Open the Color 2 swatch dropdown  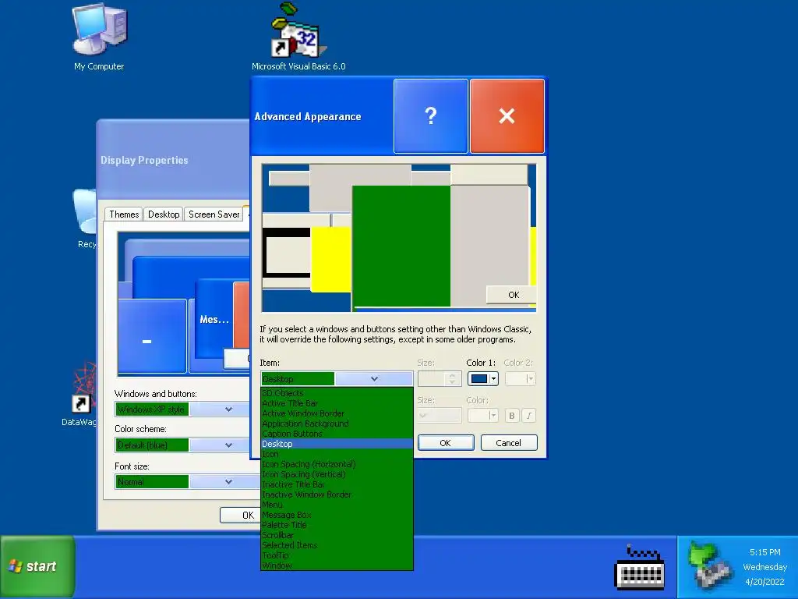pyautogui.click(x=520, y=378)
